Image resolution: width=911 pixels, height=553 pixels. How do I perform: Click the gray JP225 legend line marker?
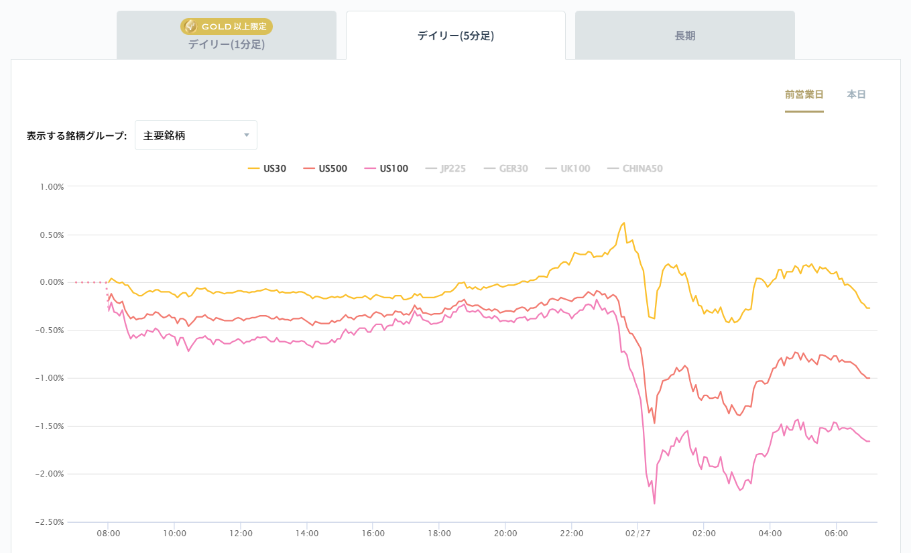coord(431,169)
